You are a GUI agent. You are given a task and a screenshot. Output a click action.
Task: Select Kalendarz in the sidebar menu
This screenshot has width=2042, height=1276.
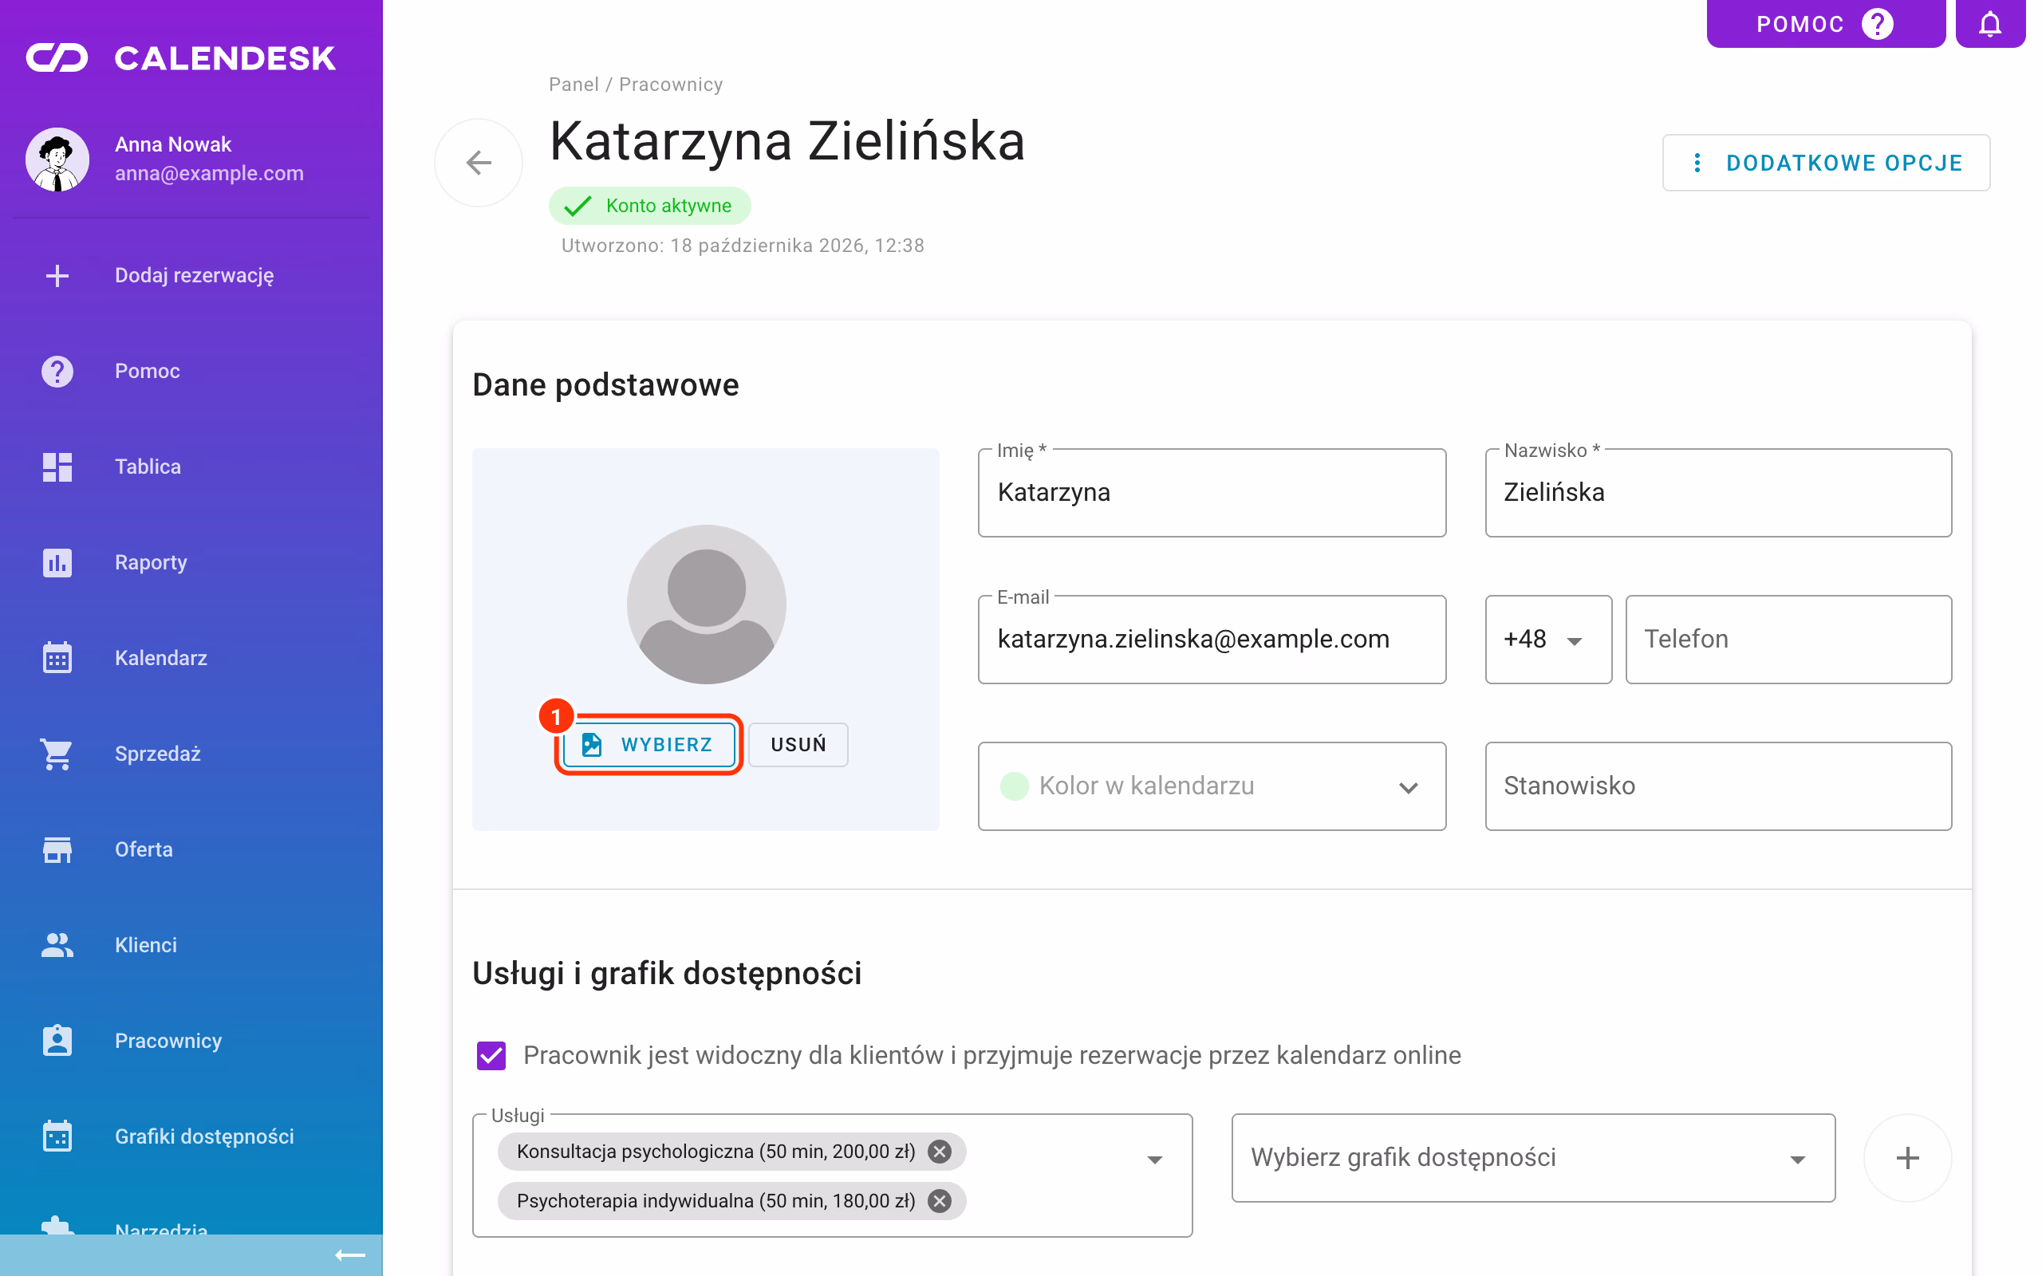point(191,657)
